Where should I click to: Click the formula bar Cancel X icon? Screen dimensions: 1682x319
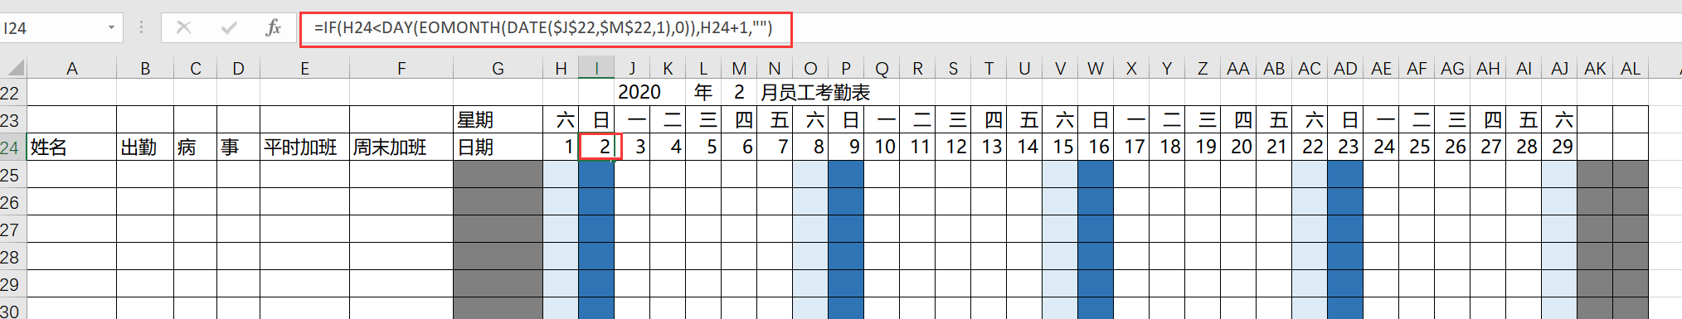tap(184, 28)
